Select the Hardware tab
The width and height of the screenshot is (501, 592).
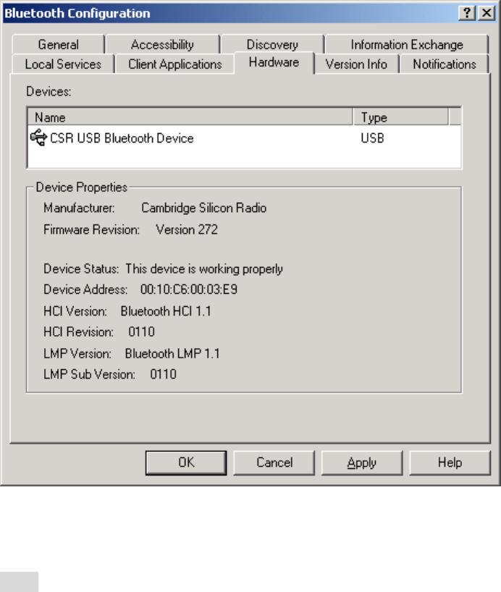(x=274, y=62)
